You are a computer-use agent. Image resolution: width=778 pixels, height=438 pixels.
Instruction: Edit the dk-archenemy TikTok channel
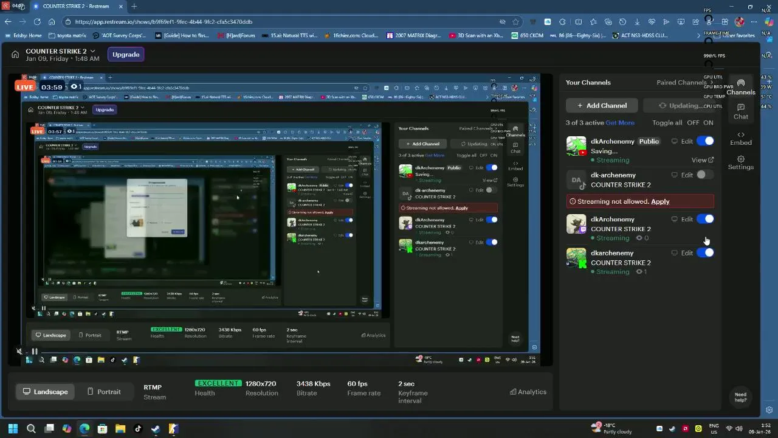(x=687, y=175)
